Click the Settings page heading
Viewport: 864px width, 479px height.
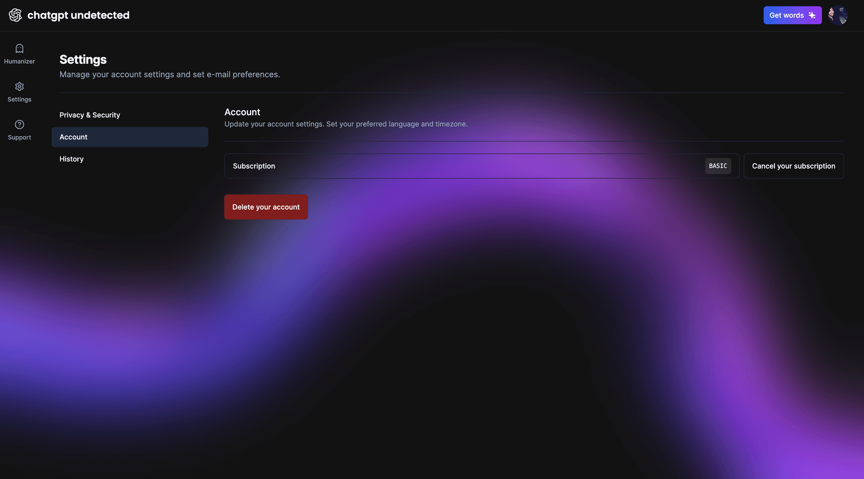83,59
